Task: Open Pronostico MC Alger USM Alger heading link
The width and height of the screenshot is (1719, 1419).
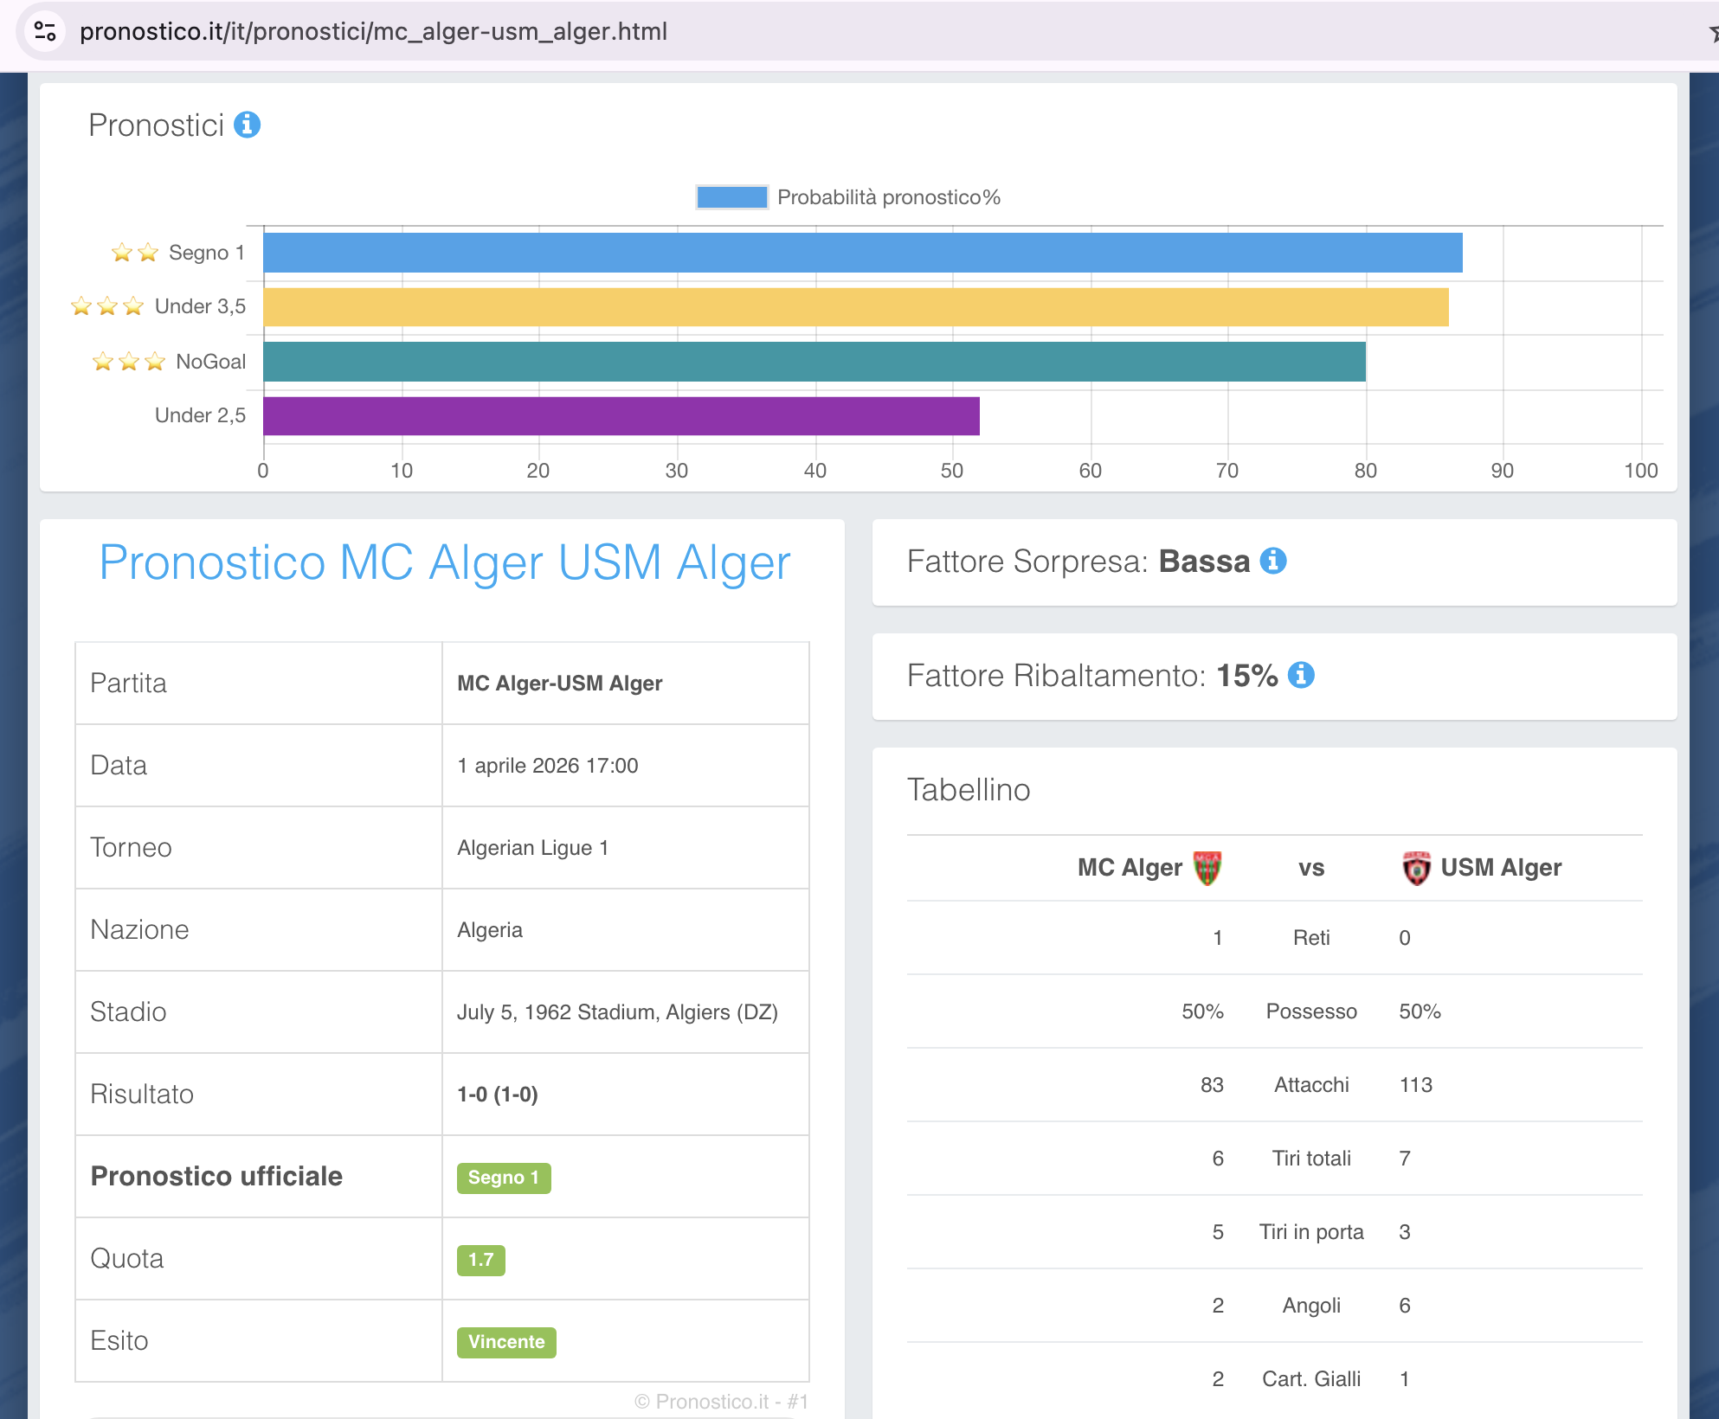Action: click(x=444, y=562)
